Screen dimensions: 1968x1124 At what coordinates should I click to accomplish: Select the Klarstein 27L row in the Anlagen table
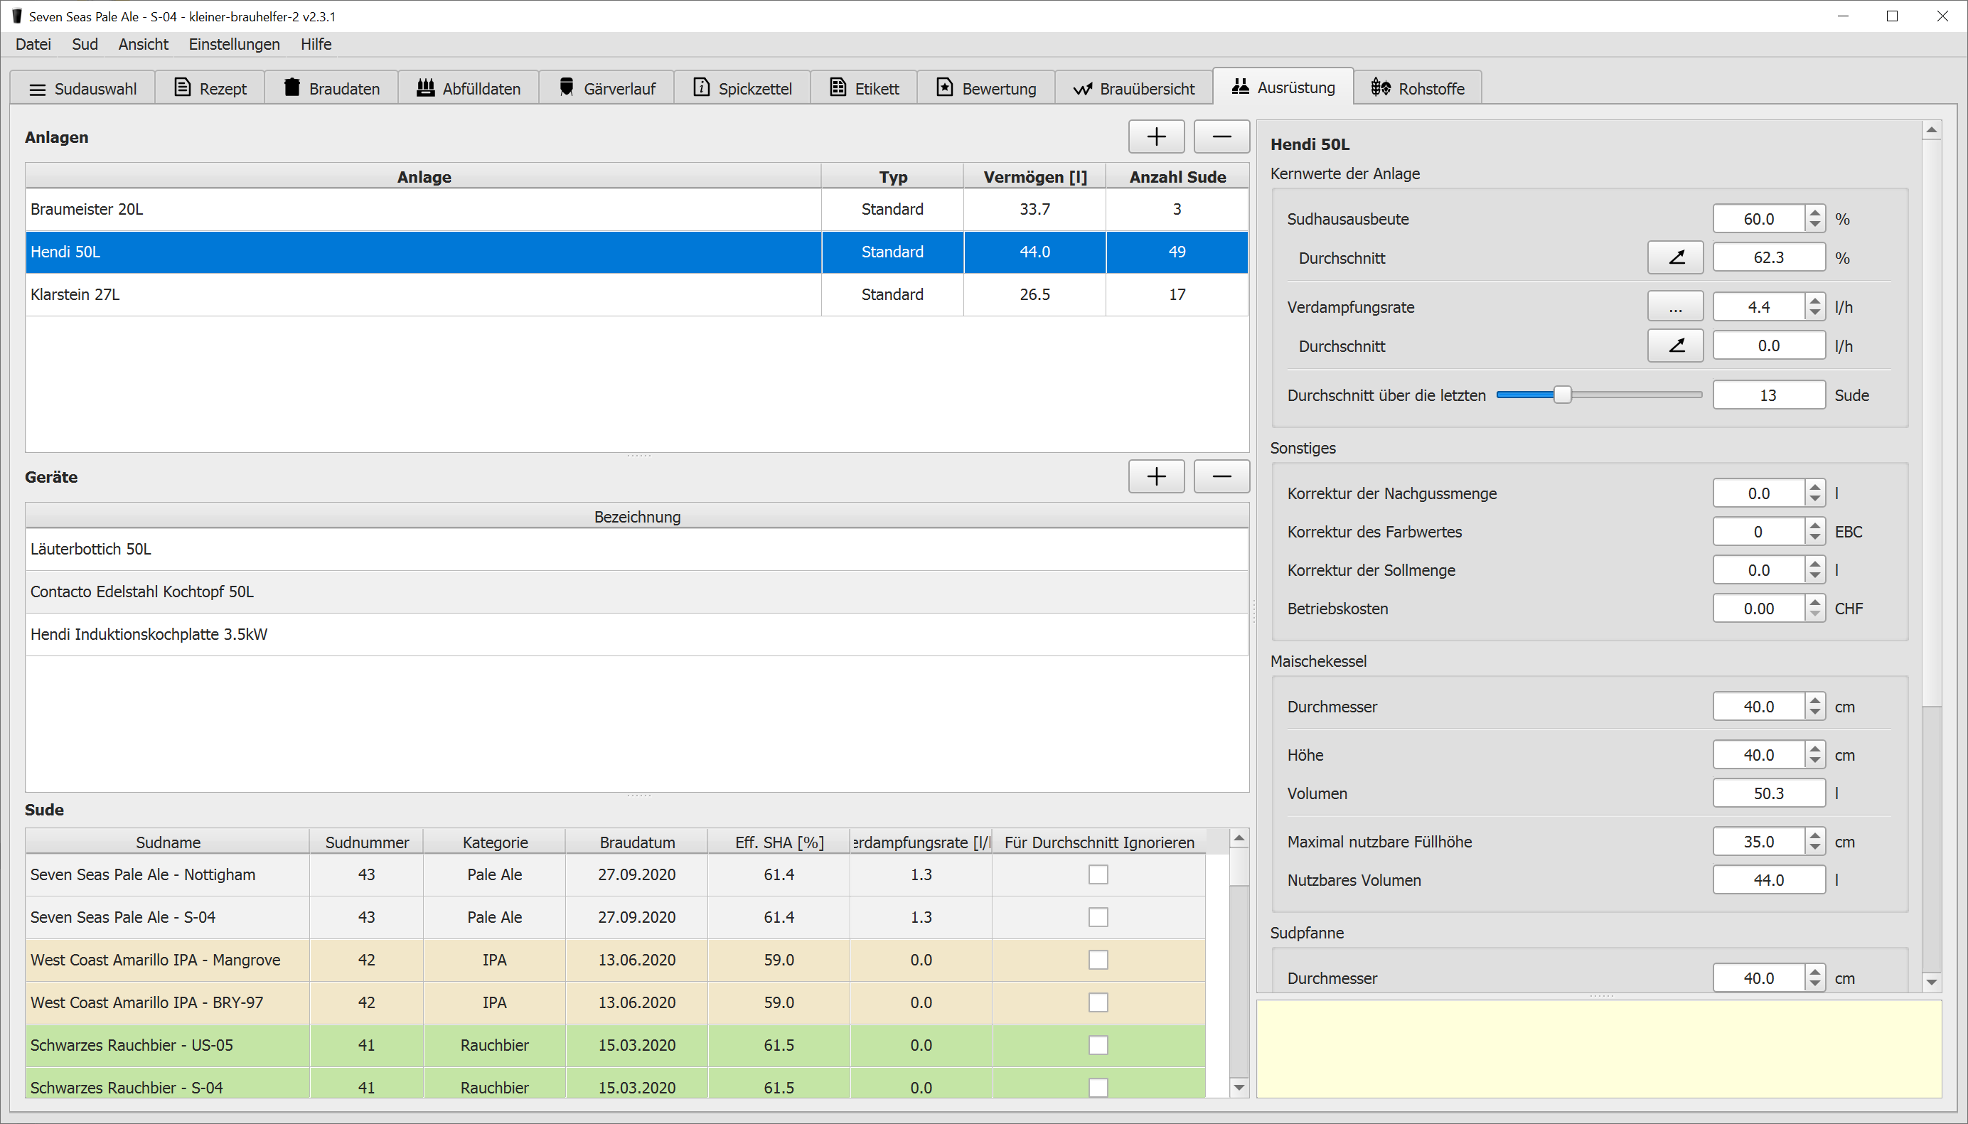(x=423, y=294)
